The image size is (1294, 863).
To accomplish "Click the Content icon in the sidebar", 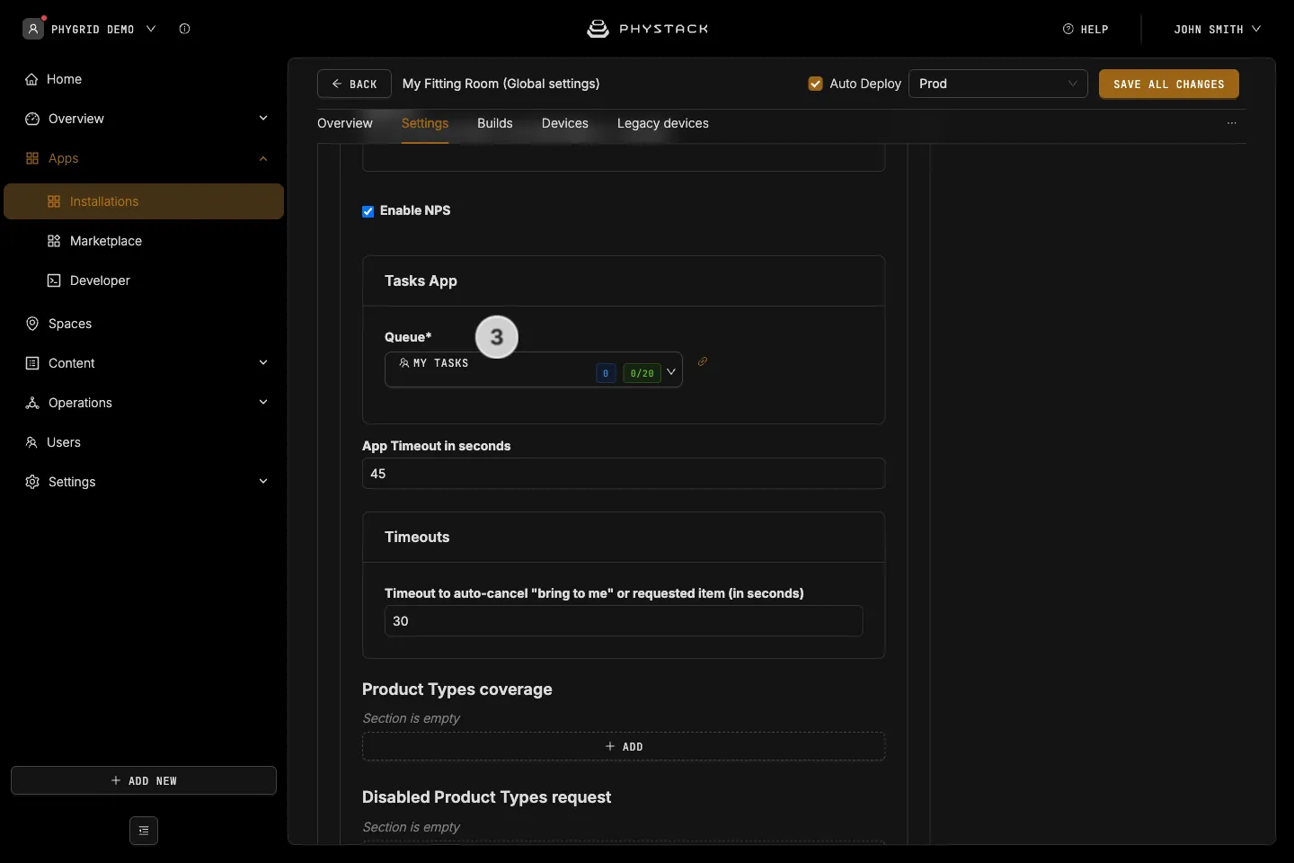I will [32, 363].
